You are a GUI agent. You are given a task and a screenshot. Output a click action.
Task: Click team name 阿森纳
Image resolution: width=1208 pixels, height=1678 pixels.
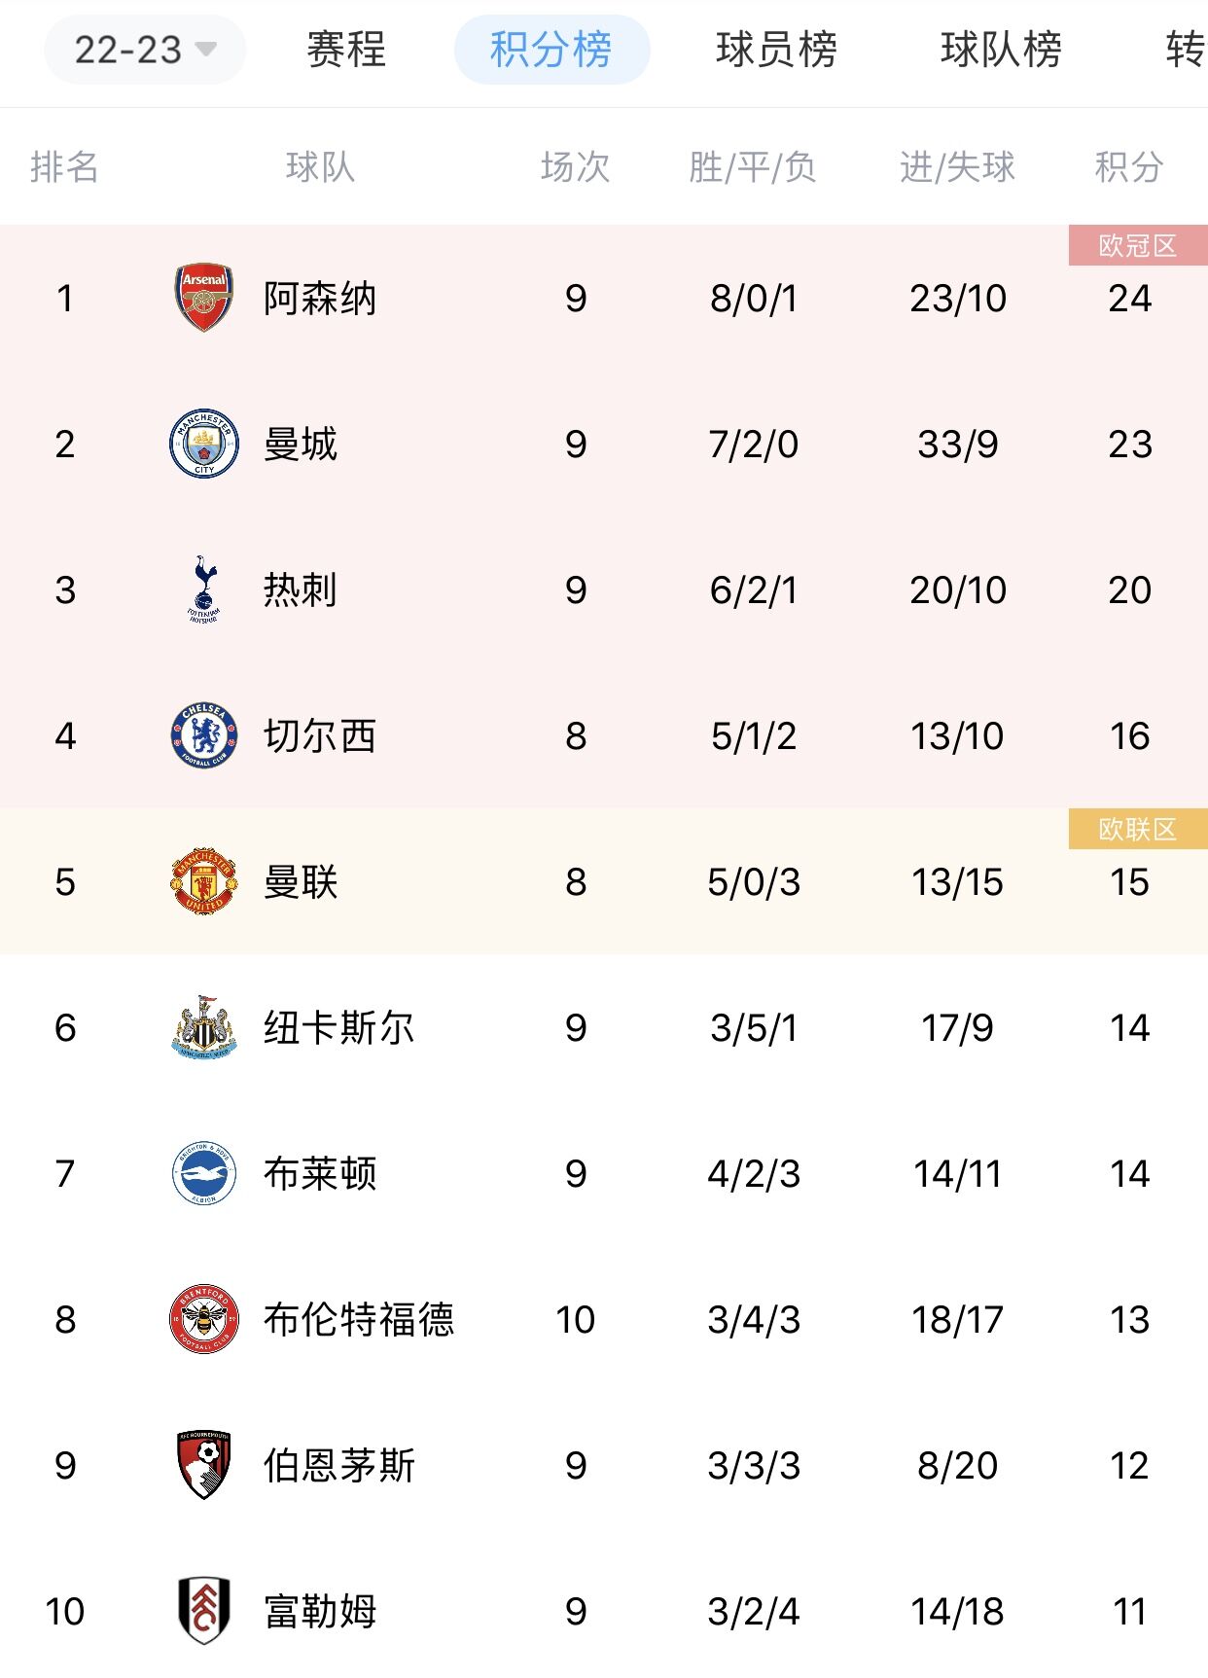[x=320, y=298]
